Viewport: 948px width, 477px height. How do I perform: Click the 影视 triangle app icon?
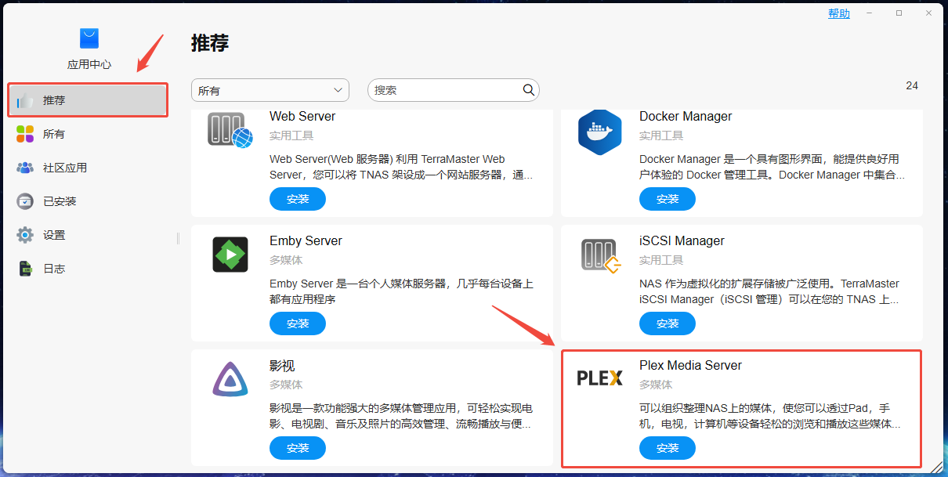[x=230, y=379]
